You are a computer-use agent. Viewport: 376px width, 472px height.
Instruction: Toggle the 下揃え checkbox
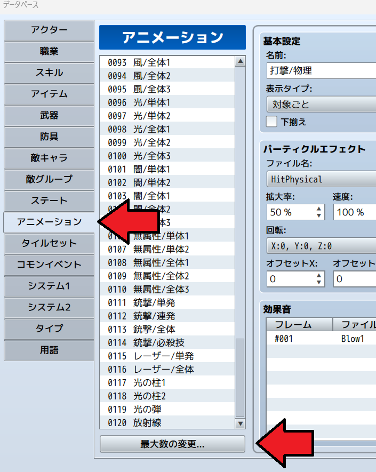pyautogui.click(x=271, y=122)
